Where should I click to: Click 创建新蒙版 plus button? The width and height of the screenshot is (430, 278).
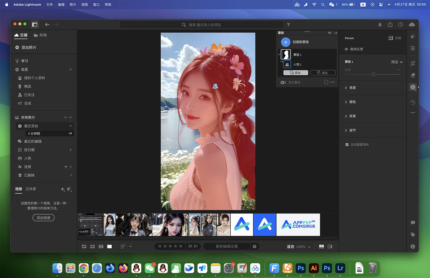click(x=286, y=42)
